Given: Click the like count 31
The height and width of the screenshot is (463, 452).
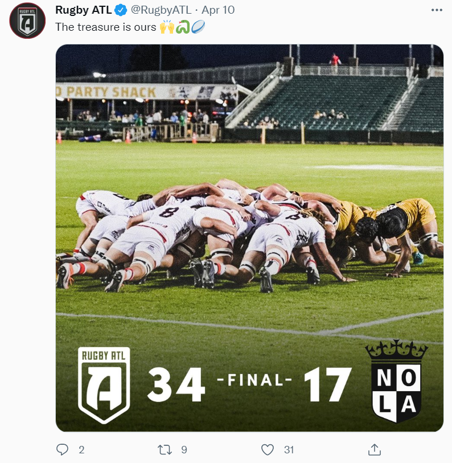Looking at the screenshot, I should (289, 450).
